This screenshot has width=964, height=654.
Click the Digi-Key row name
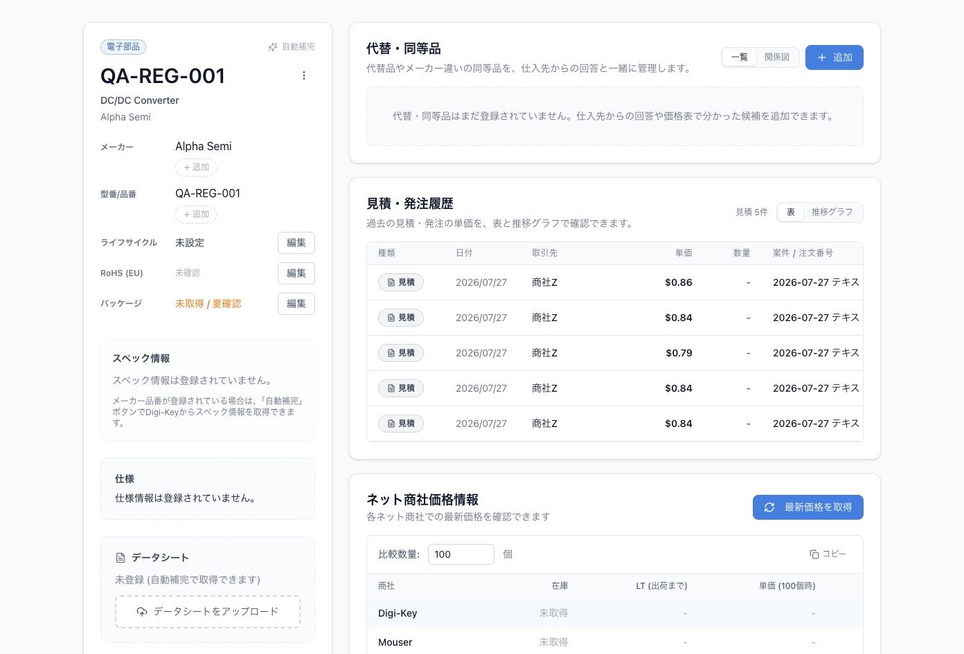(398, 613)
